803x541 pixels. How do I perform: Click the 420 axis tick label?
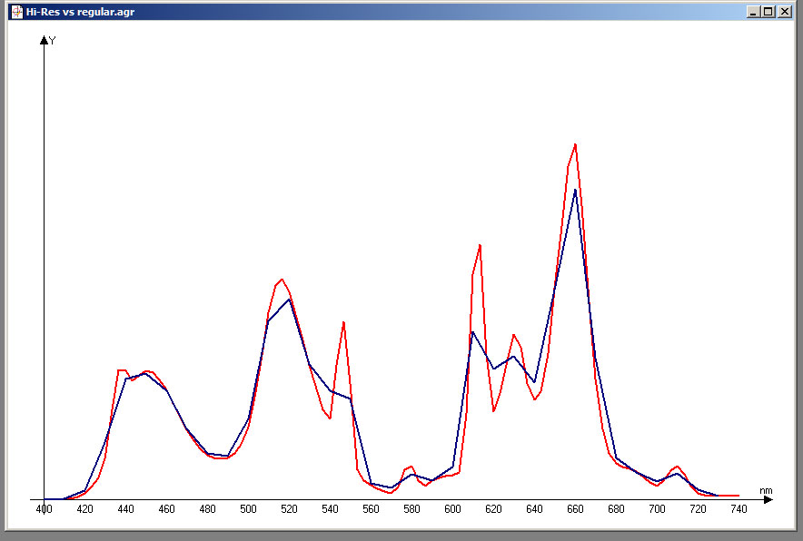point(85,508)
